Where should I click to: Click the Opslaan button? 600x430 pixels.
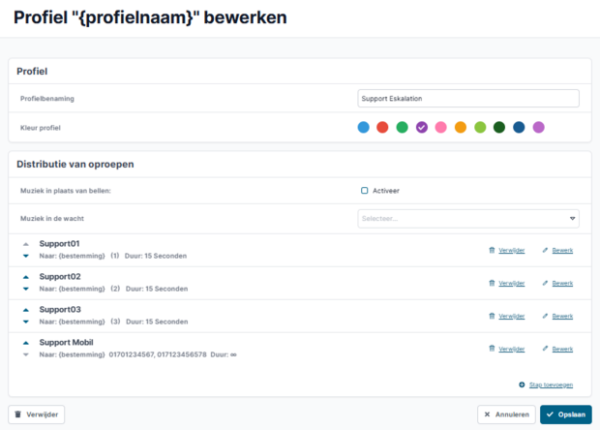click(x=565, y=415)
